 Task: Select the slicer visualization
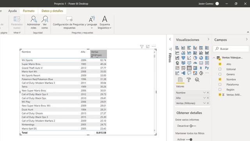tap(183, 68)
